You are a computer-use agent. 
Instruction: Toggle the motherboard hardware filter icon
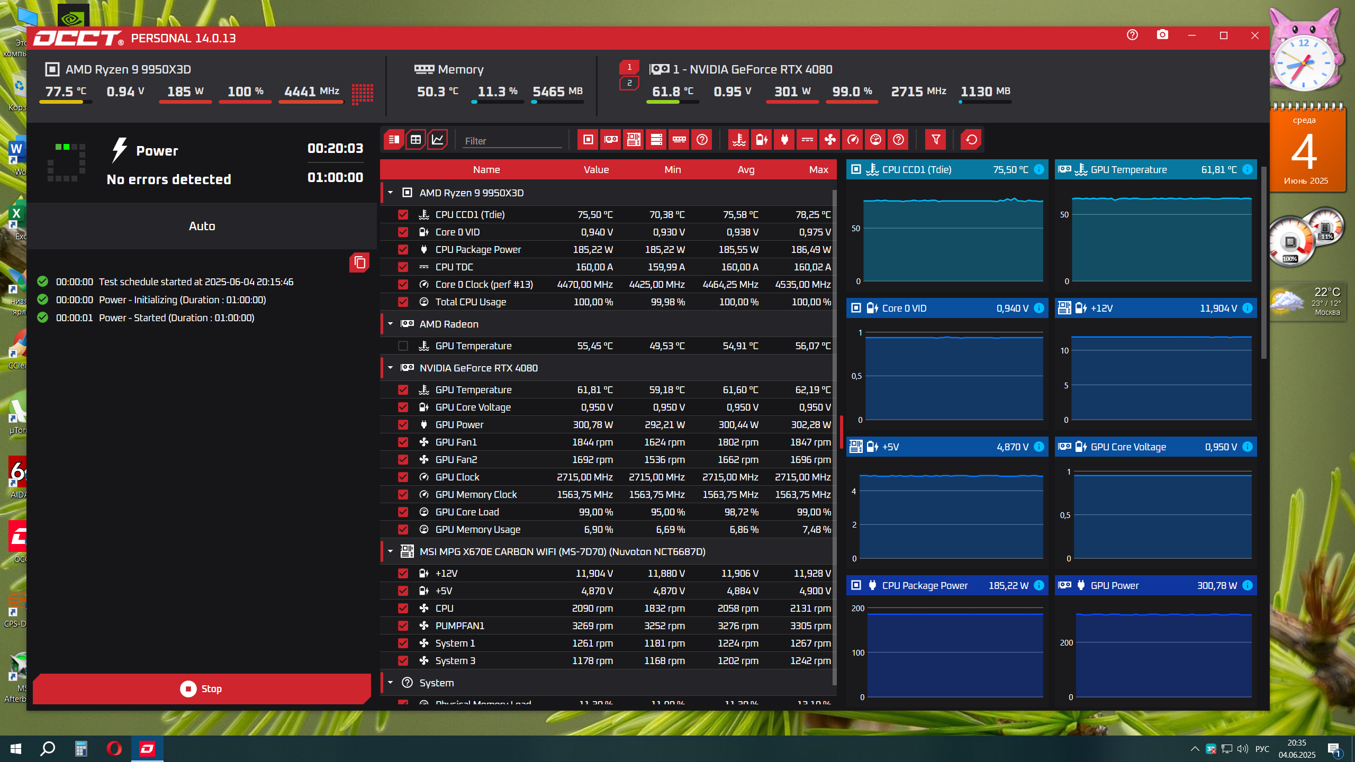coord(634,140)
